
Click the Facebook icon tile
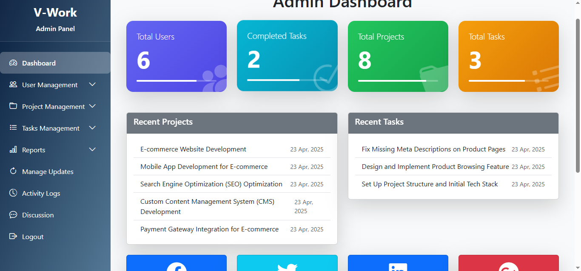(x=177, y=263)
